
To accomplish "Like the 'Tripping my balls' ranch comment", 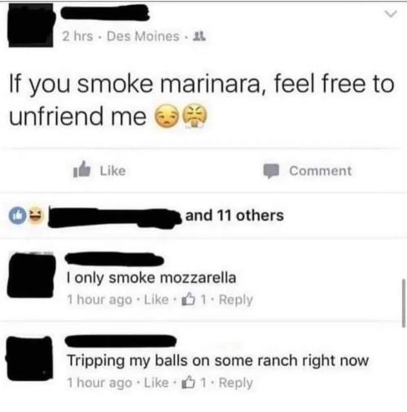I will tap(156, 383).
